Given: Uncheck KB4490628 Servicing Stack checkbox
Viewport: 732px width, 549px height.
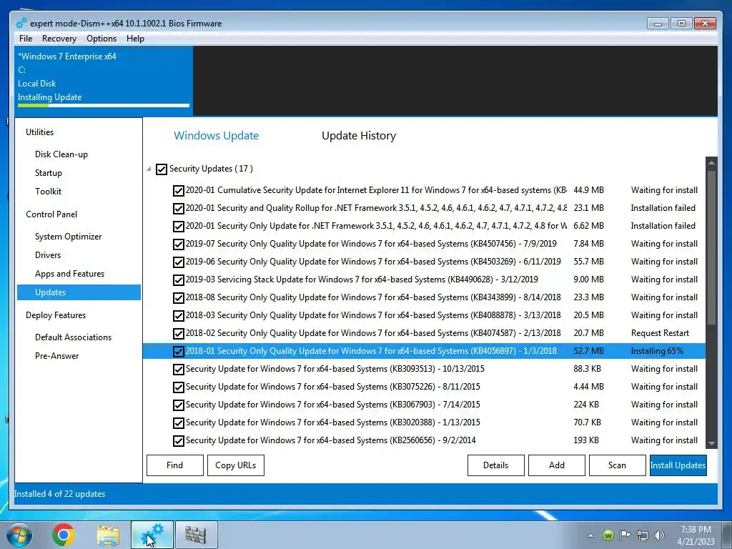Looking at the screenshot, I should point(178,280).
